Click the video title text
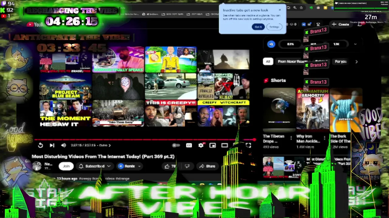Viewport: 389px width, 218px height. (x=103, y=157)
